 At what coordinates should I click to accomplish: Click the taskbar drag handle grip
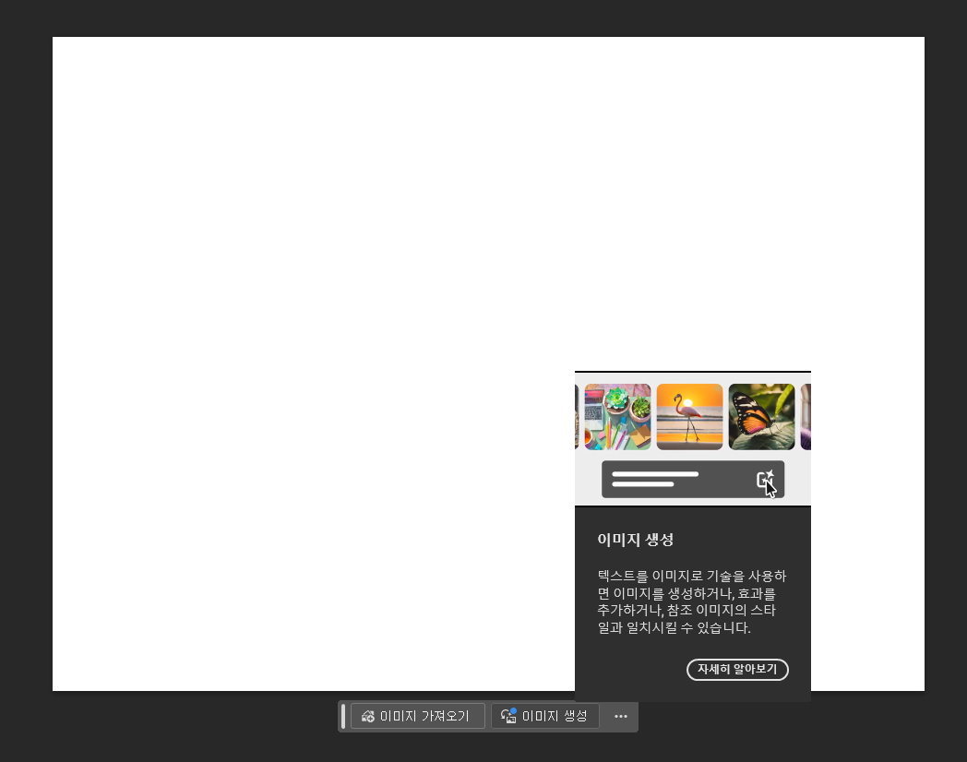point(343,716)
